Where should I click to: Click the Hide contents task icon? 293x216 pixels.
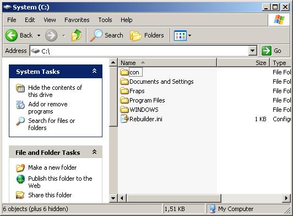pos(20,88)
